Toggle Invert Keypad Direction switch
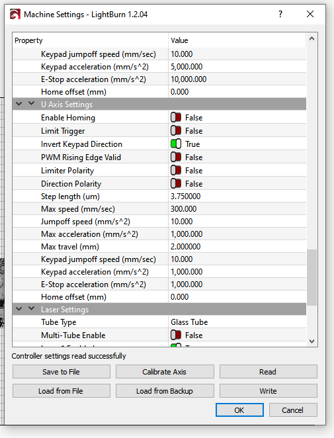Viewport: 334px width, 438px height. point(176,144)
